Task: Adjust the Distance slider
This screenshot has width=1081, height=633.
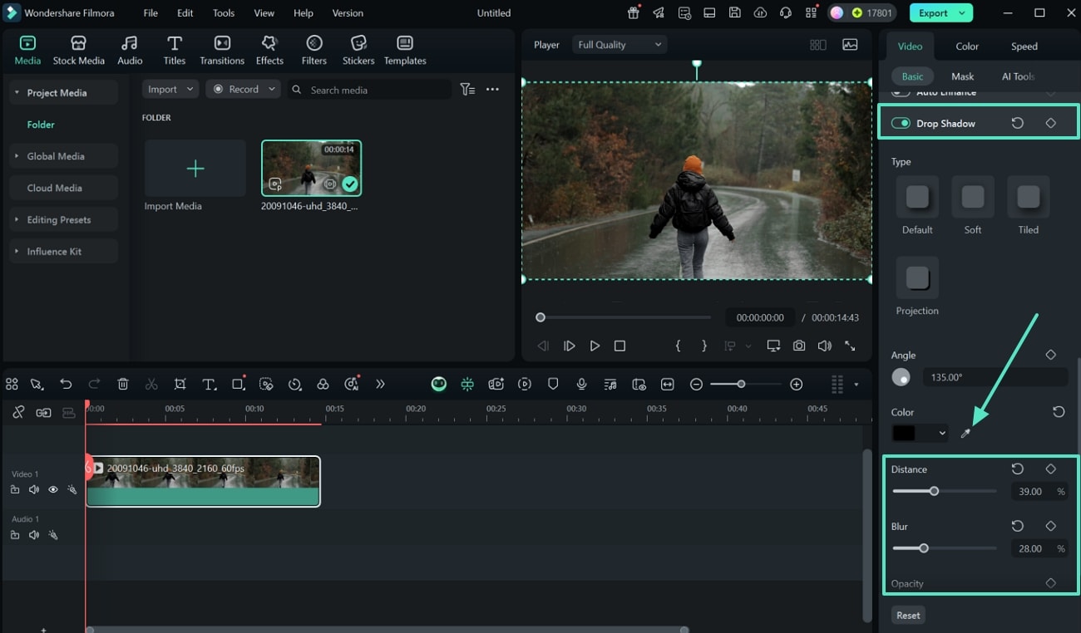Action: pyautogui.click(x=944, y=491)
